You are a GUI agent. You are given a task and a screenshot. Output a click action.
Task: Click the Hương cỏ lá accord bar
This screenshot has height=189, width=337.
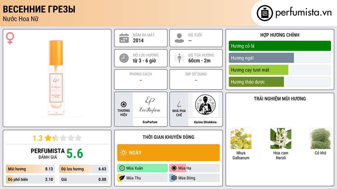coord(280,46)
